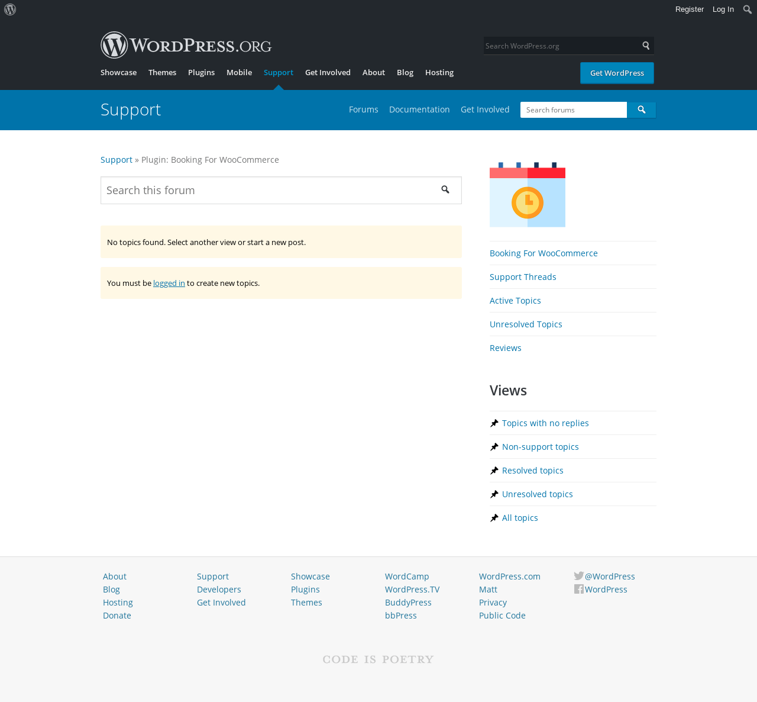Click the Support heading in blue bar

[131, 110]
